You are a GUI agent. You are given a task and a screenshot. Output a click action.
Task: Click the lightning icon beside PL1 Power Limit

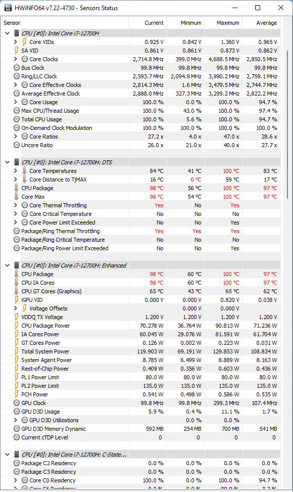click(x=17, y=377)
